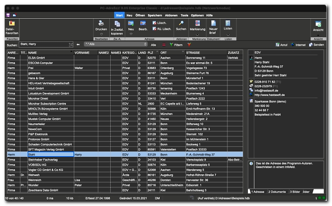Select the Intuit GmbH row
The height and width of the screenshot is (206, 332).
[125, 88]
